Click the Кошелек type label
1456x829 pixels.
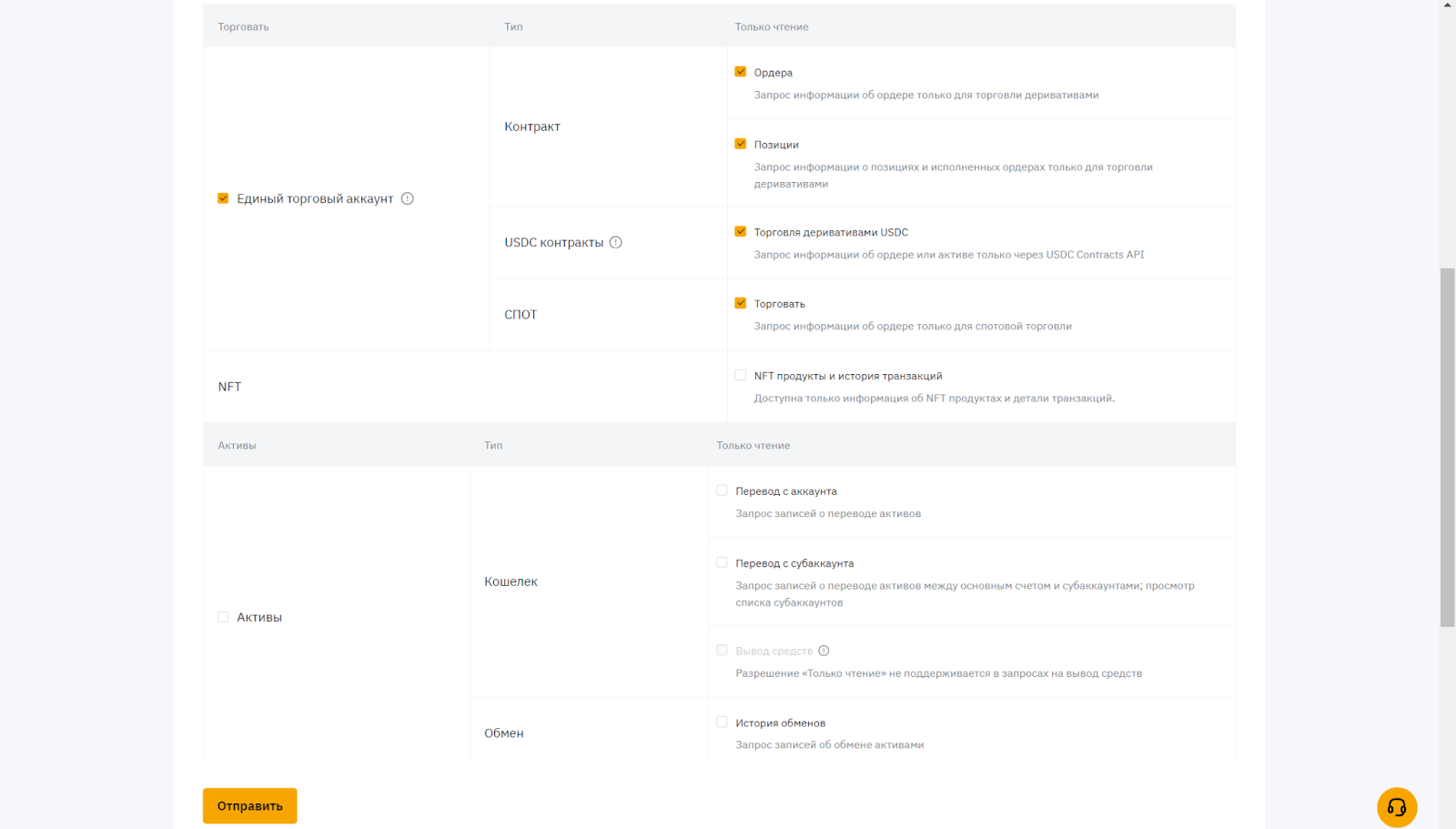click(511, 581)
